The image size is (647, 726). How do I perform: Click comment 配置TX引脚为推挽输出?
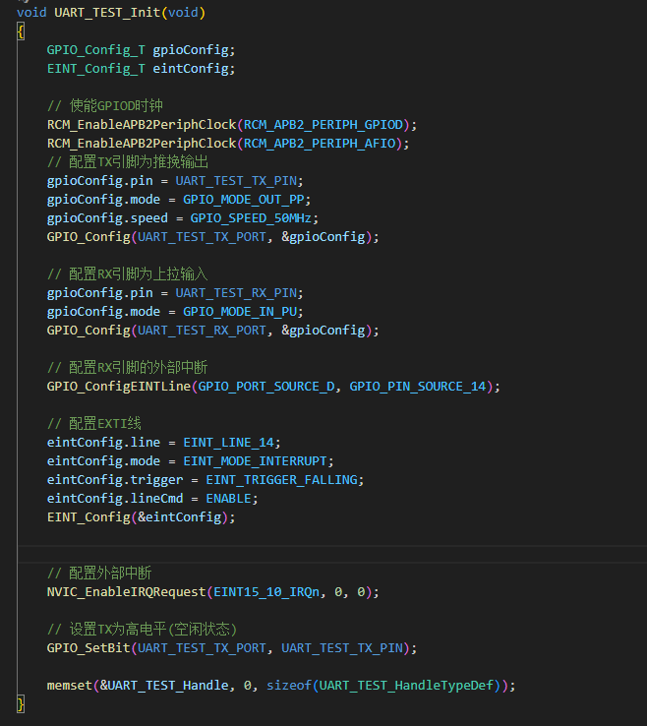click(128, 162)
